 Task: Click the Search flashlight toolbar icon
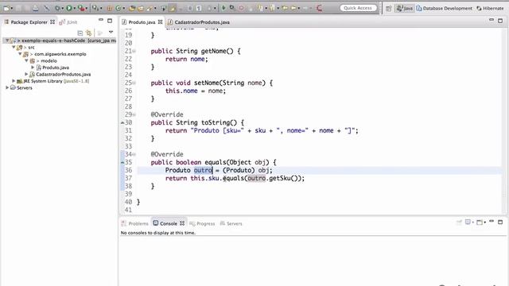pyautogui.click(x=150, y=8)
